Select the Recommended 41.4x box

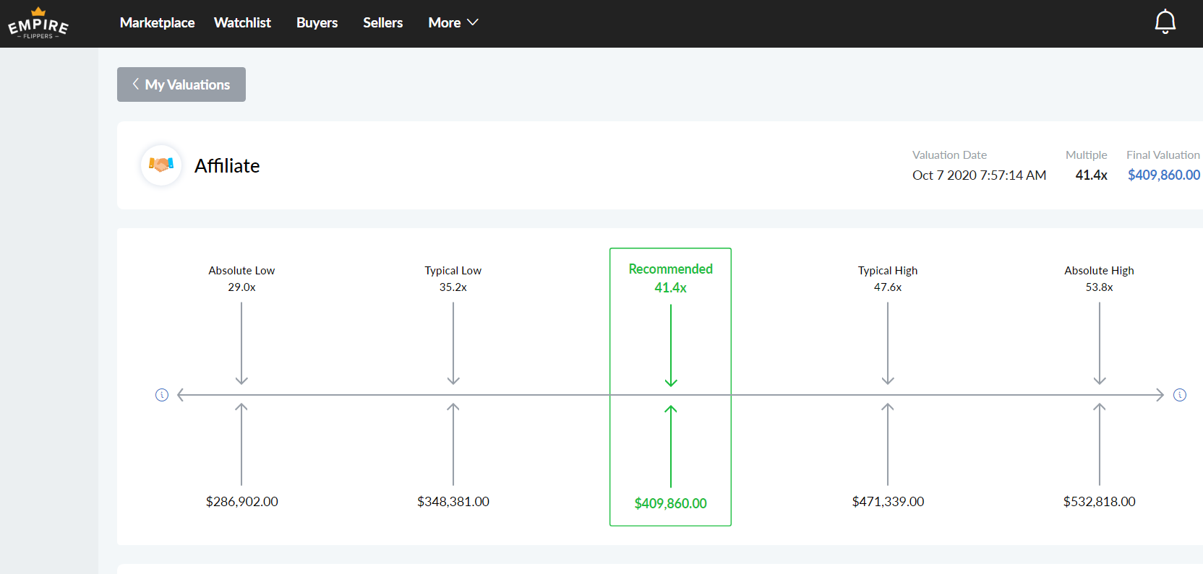tap(670, 387)
